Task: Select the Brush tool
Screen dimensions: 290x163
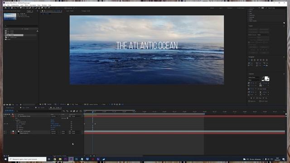Action: (x=36, y=8)
